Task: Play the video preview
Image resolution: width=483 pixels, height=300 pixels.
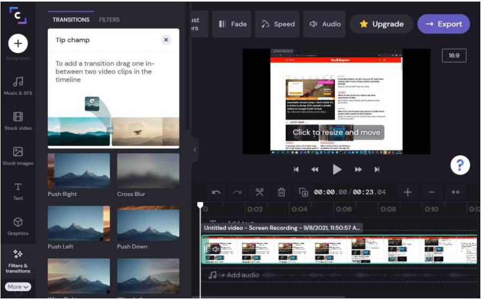Action: point(337,169)
